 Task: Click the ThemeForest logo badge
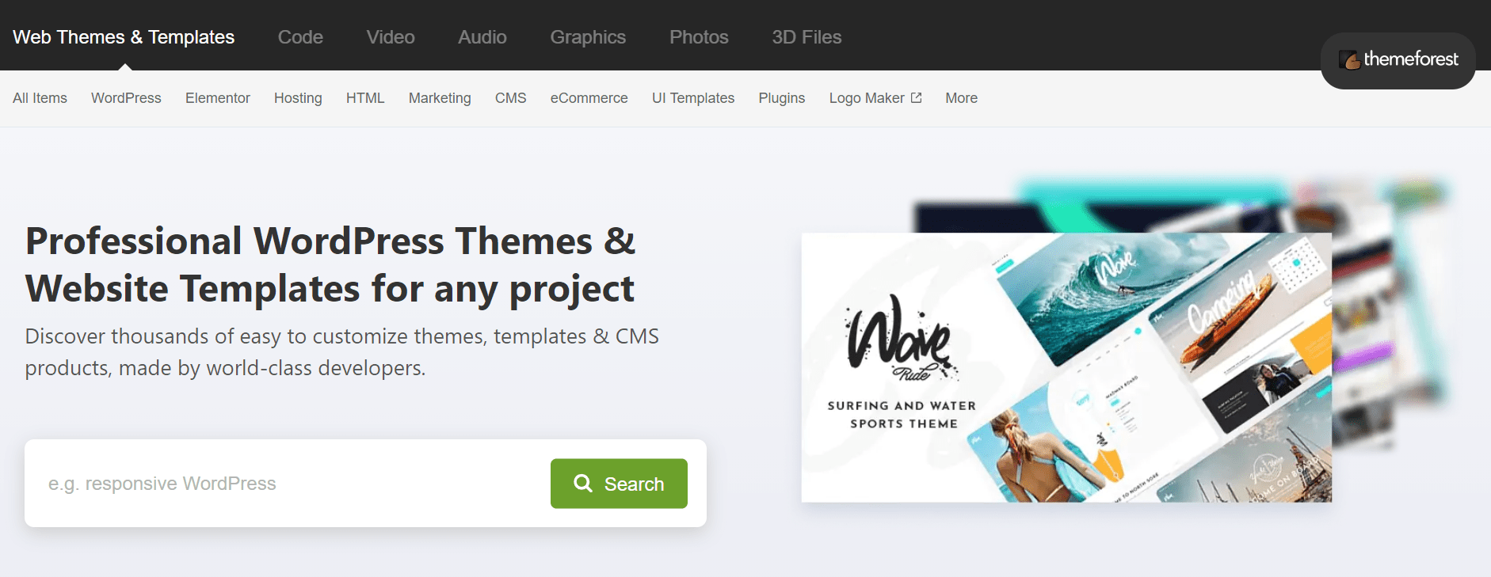click(1398, 60)
